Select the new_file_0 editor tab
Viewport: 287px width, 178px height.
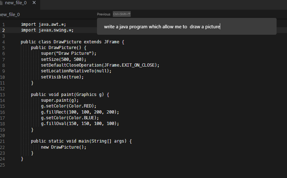[x=16, y=3]
